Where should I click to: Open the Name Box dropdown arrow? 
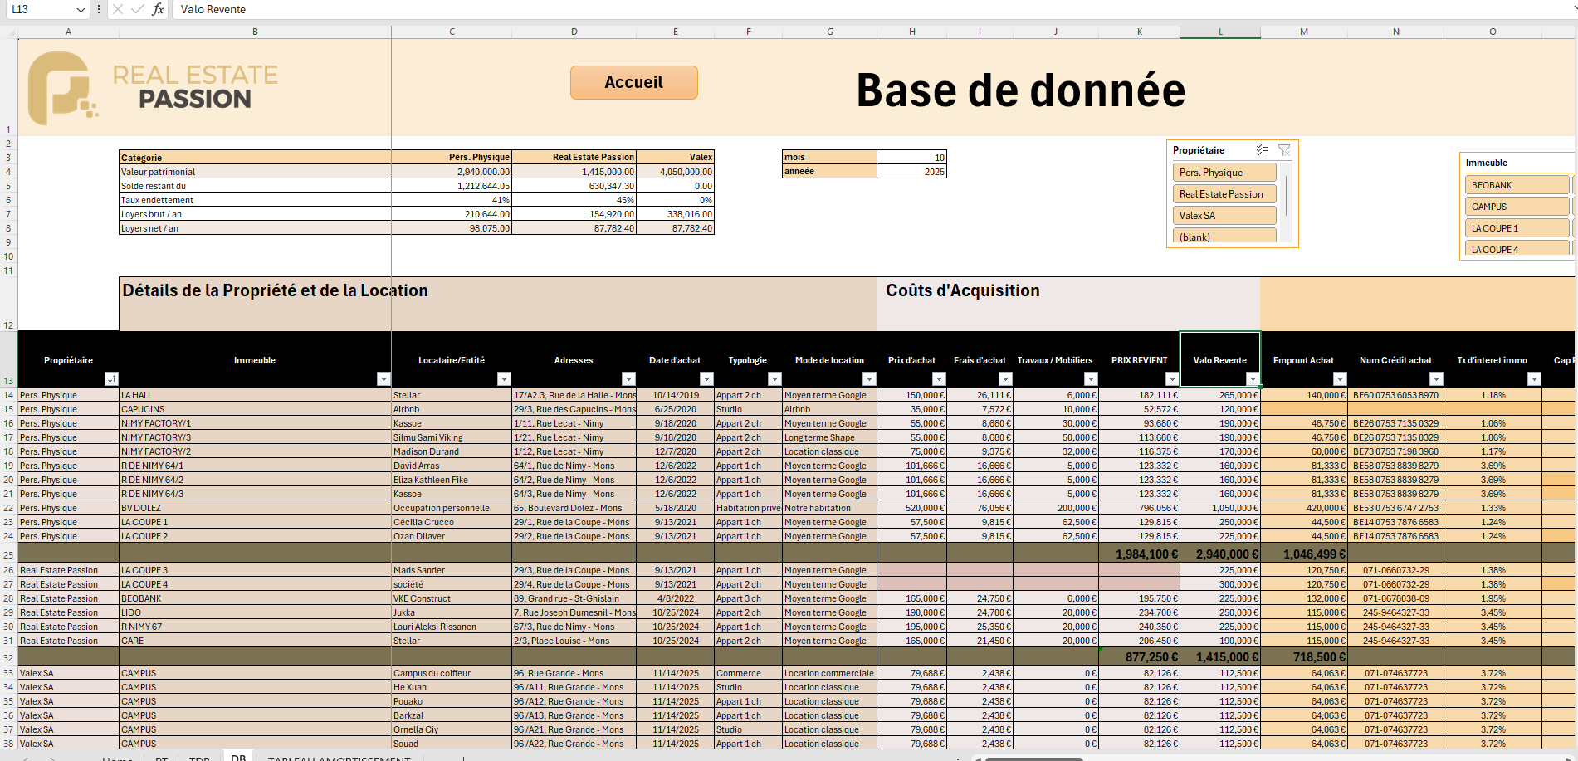pyautogui.click(x=81, y=9)
